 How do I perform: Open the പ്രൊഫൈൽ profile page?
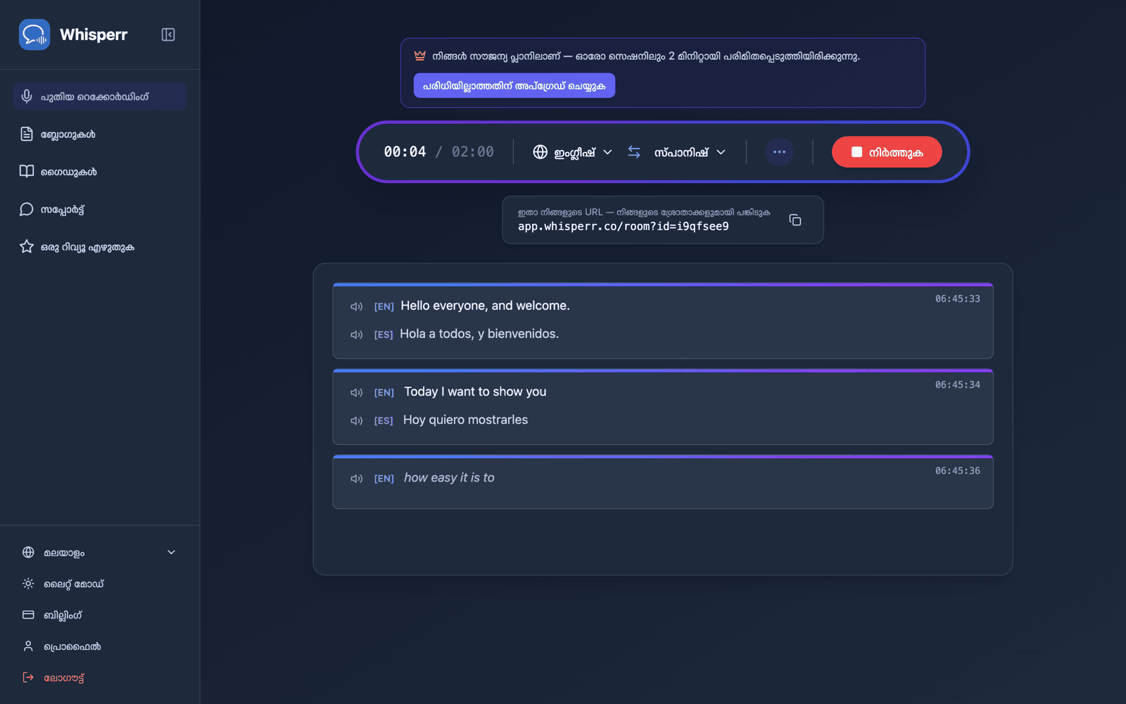(99, 646)
